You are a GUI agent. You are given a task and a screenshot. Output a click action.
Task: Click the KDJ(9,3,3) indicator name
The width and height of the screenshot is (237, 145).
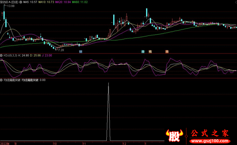click(10, 55)
